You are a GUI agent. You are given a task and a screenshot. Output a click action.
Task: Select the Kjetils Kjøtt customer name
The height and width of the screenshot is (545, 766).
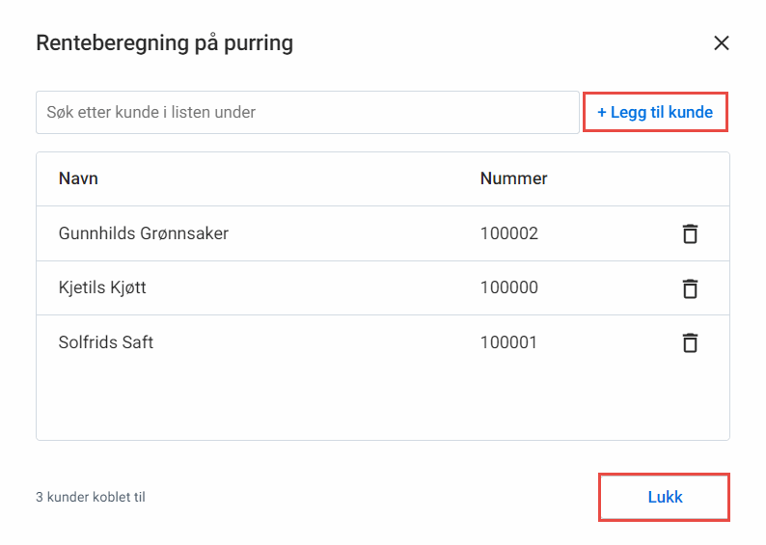click(x=102, y=287)
